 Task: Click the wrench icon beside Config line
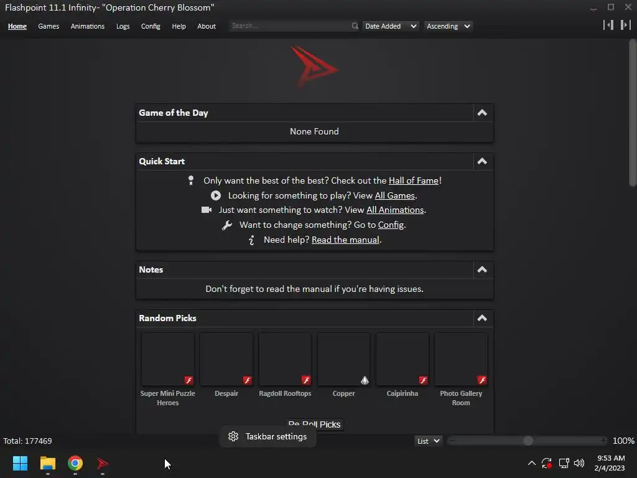click(x=226, y=225)
